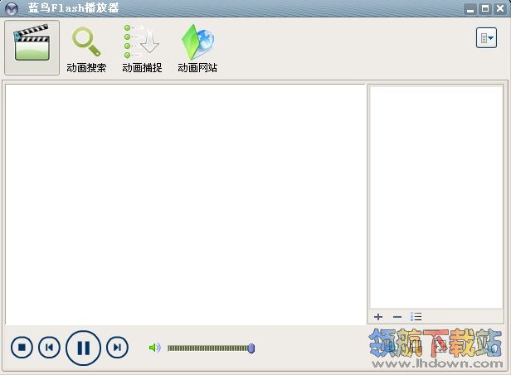Screen dimensions: 511x375
Task: Open the title bar app logo menu
Action: pyautogui.click(x=12, y=8)
